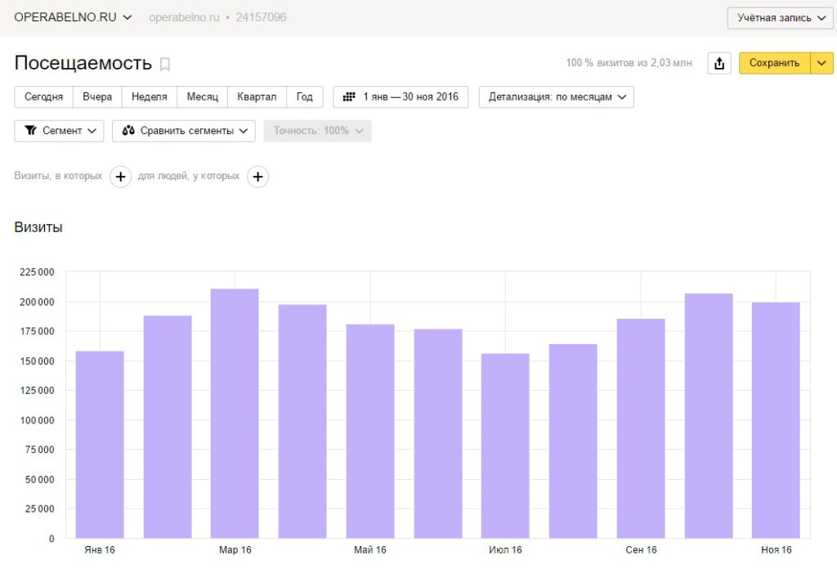This screenshot has height=569, width=837.
Task: Click the 100 % визитов из 2,03 млн text
Action: tap(629, 63)
